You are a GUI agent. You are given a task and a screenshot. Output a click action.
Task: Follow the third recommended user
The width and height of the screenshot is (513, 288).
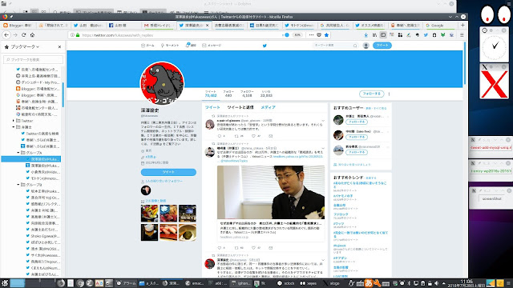click(x=356, y=153)
